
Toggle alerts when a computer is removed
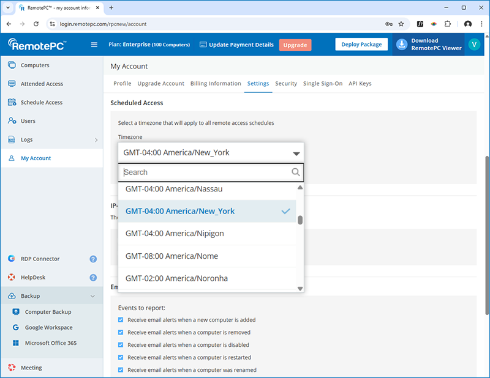point(121,333)
